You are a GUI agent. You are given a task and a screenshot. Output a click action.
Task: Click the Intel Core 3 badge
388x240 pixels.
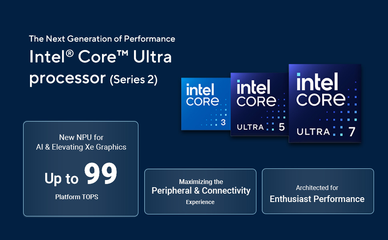point(206,104)
